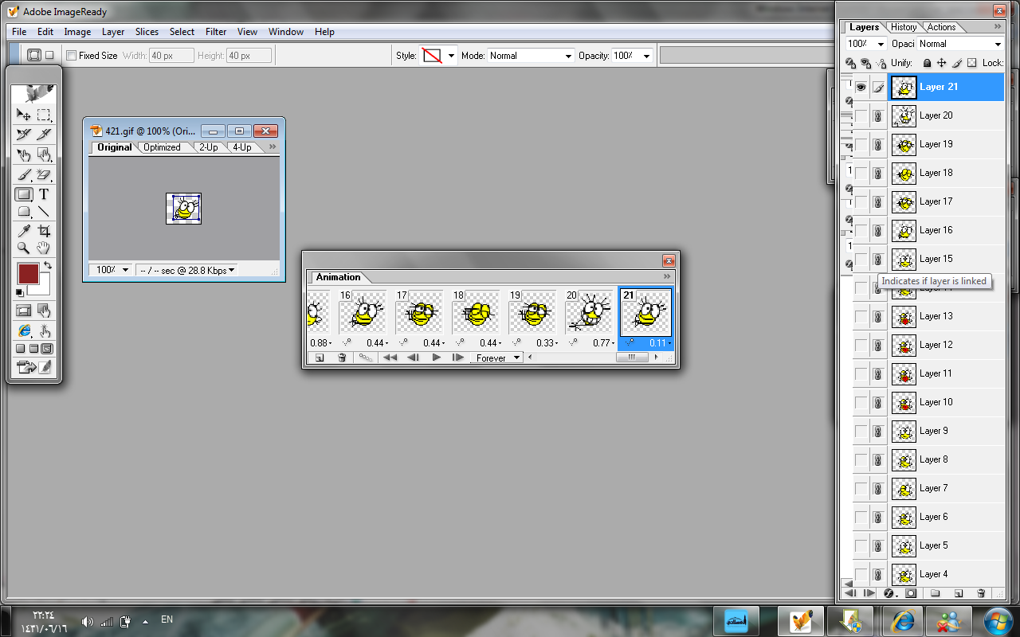Click the dark red foreground color swatch
The width and height of the screenshot is (1020, 637).
pyautogui.click(x=28, y=274)
